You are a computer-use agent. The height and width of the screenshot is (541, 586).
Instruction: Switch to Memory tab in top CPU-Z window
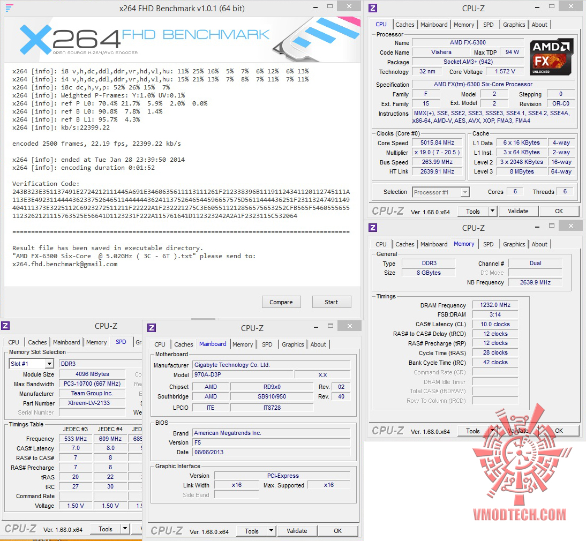(464, 25)
